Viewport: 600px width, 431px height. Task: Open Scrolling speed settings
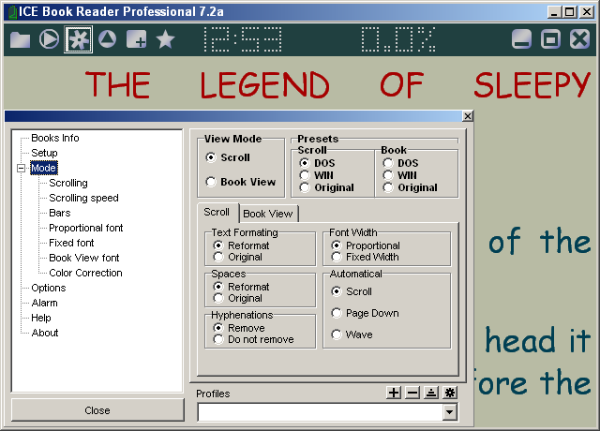(x=83, y=198)
